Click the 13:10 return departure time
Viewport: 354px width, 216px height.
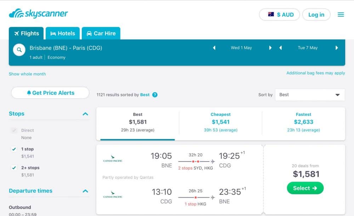(x=162, y=192)
